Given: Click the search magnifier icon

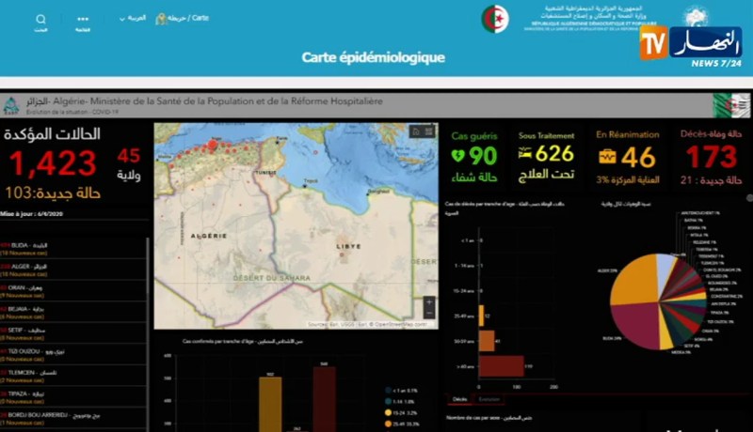Looking at the screenshot, I should (40, 19).
